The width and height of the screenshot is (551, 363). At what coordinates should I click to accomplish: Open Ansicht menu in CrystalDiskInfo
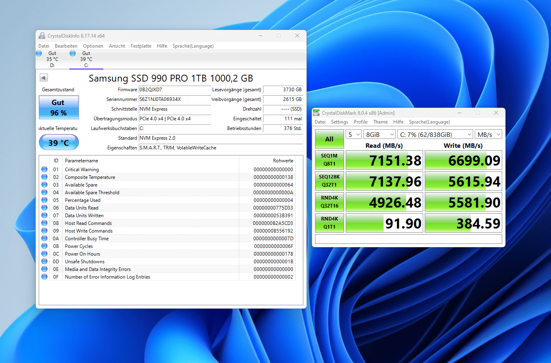click(117, 46)
